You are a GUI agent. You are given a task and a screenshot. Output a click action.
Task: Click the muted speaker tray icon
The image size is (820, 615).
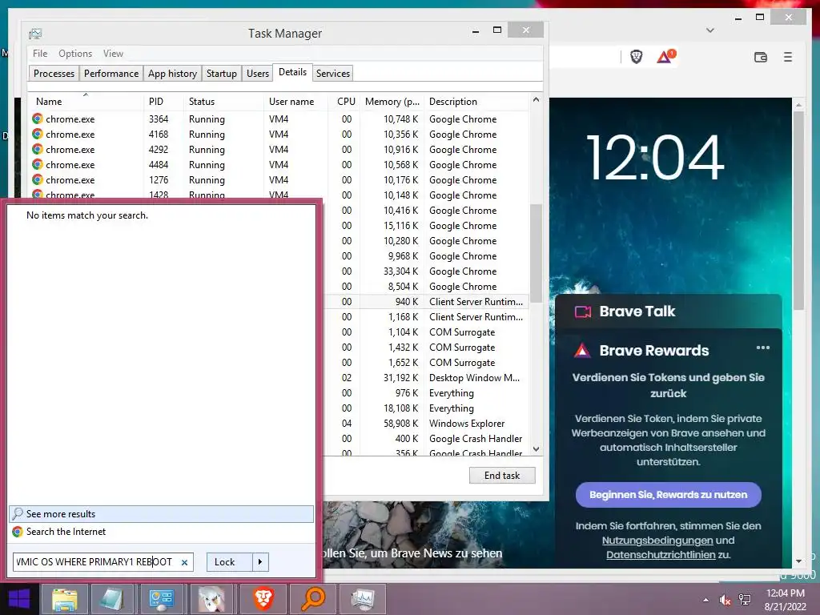[725, 600]
